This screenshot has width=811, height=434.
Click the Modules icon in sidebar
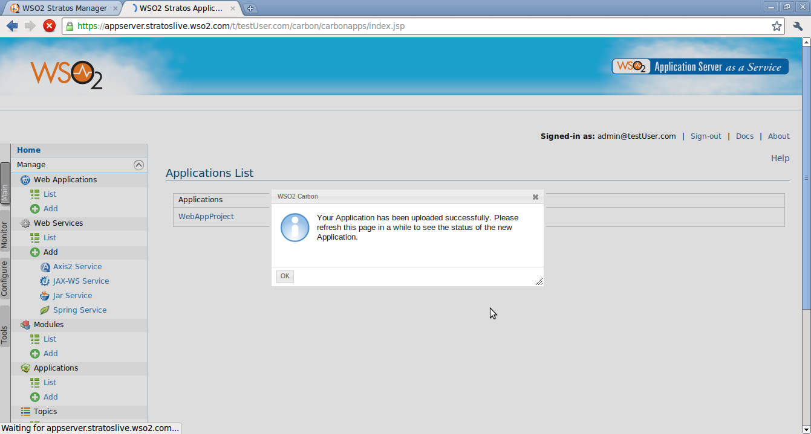(x=25, y=324)
